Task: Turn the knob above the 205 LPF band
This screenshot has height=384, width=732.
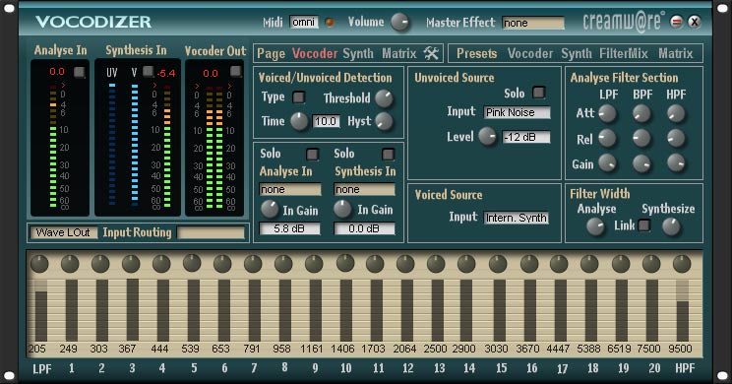Action: pyautogui.click(x=39, y=264)
